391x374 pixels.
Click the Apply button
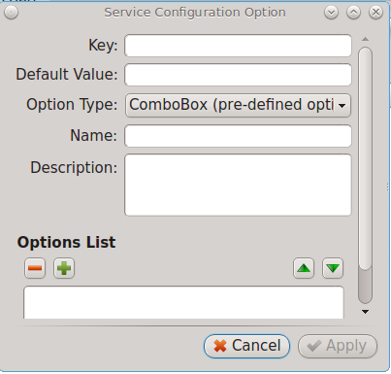338,346
